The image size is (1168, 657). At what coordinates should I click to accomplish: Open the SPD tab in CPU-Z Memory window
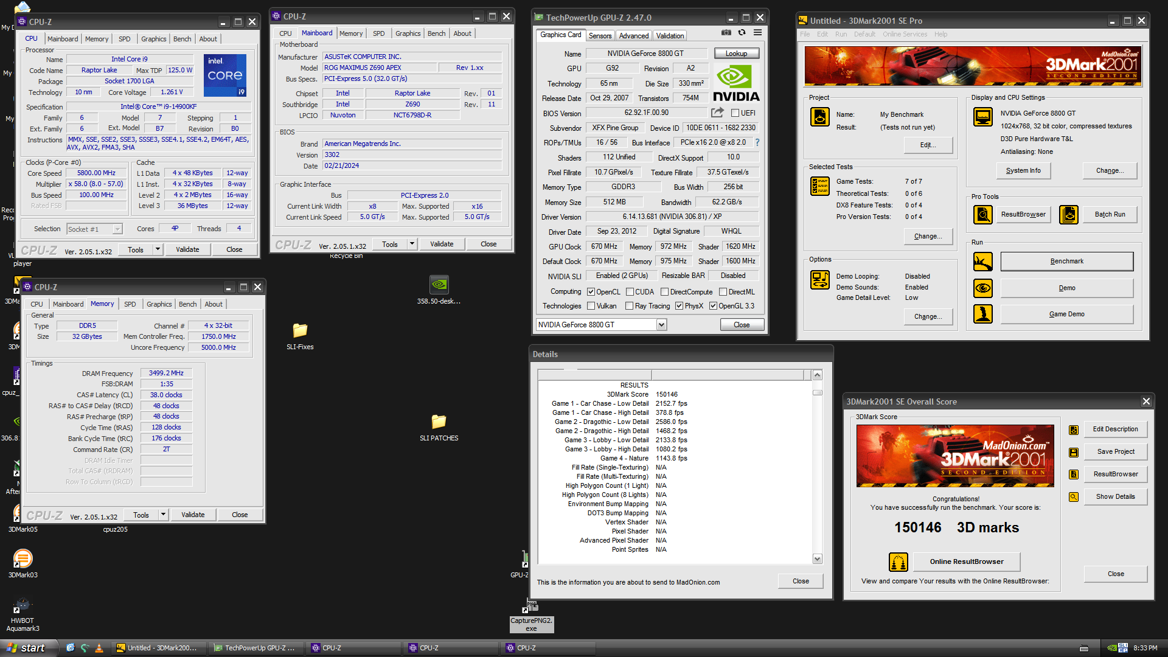(130, 304)
